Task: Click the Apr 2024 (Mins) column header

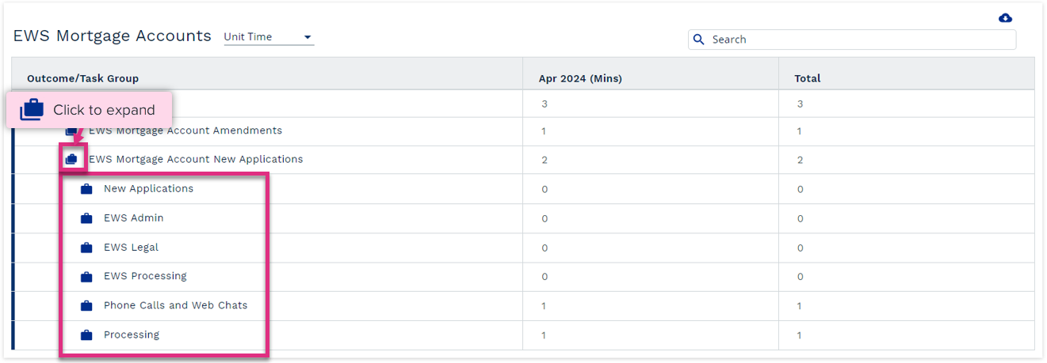Action: click(x=580, y=78)
